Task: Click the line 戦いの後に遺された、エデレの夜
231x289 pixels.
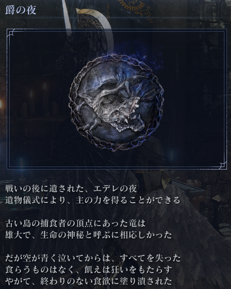Action: [71, 189]
